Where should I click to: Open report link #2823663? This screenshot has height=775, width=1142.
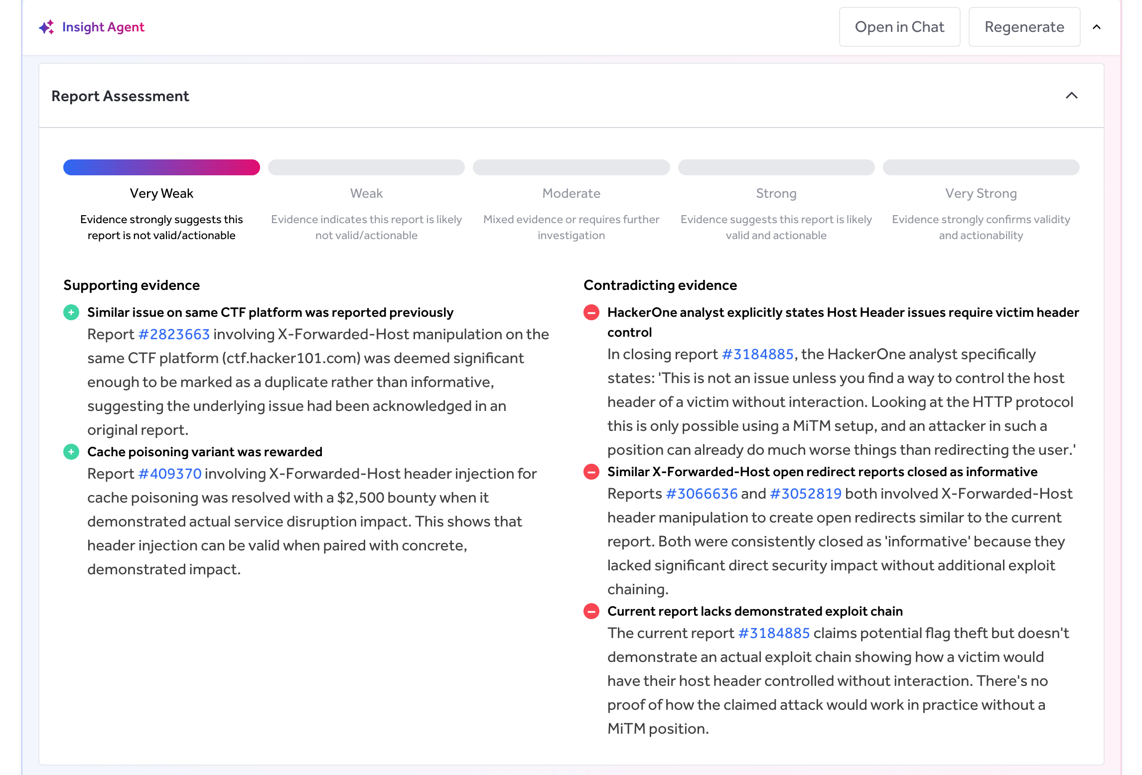coord(174,334)
